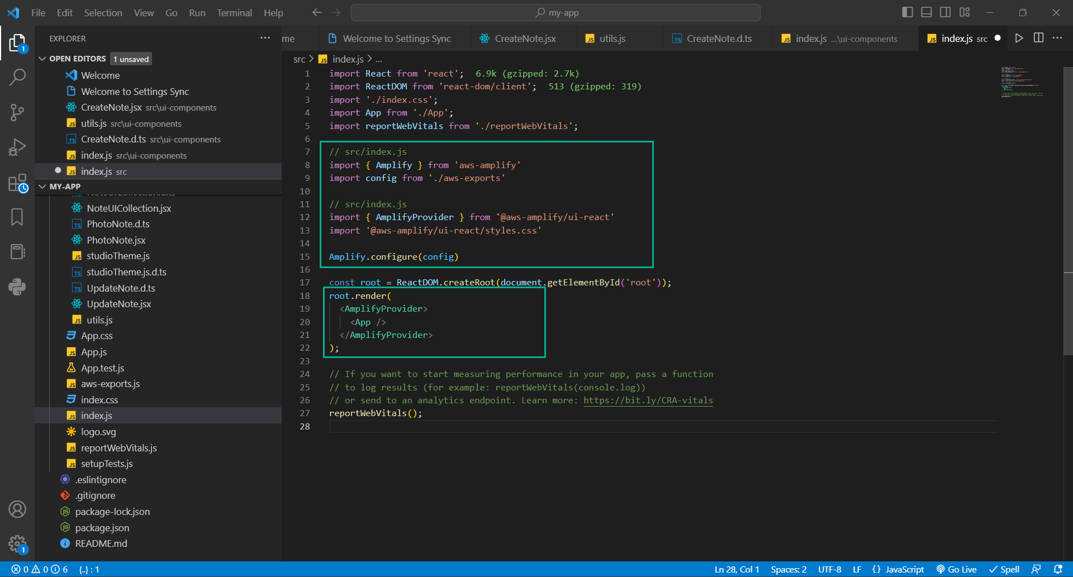This screenshot has width=1073, height=577.
Task: Open the bit.ly/CRA-vitals link
Action: pyautogui.click(x=648, y=400)
